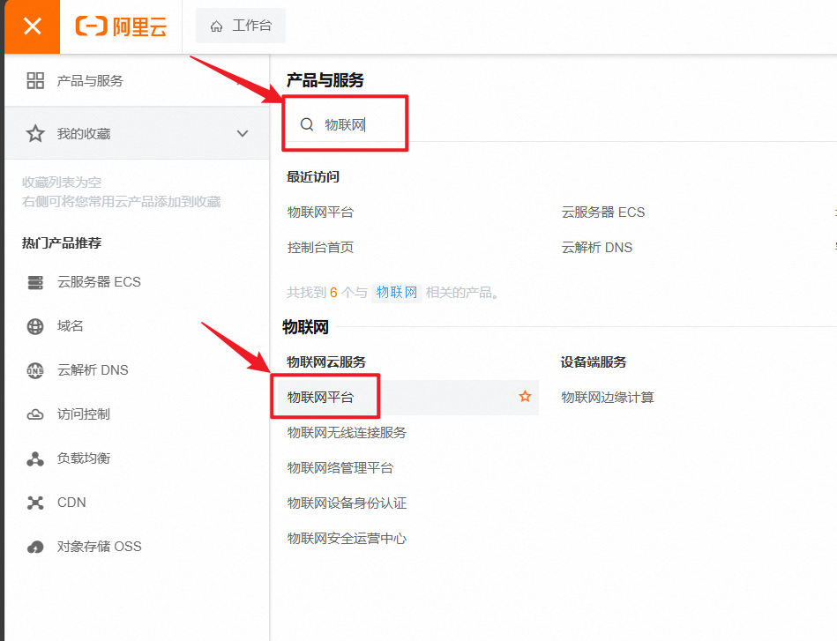Screen dimensions: 837x641
Task: Click the grid icon for 产品与服务
Action: coord(35,80)
